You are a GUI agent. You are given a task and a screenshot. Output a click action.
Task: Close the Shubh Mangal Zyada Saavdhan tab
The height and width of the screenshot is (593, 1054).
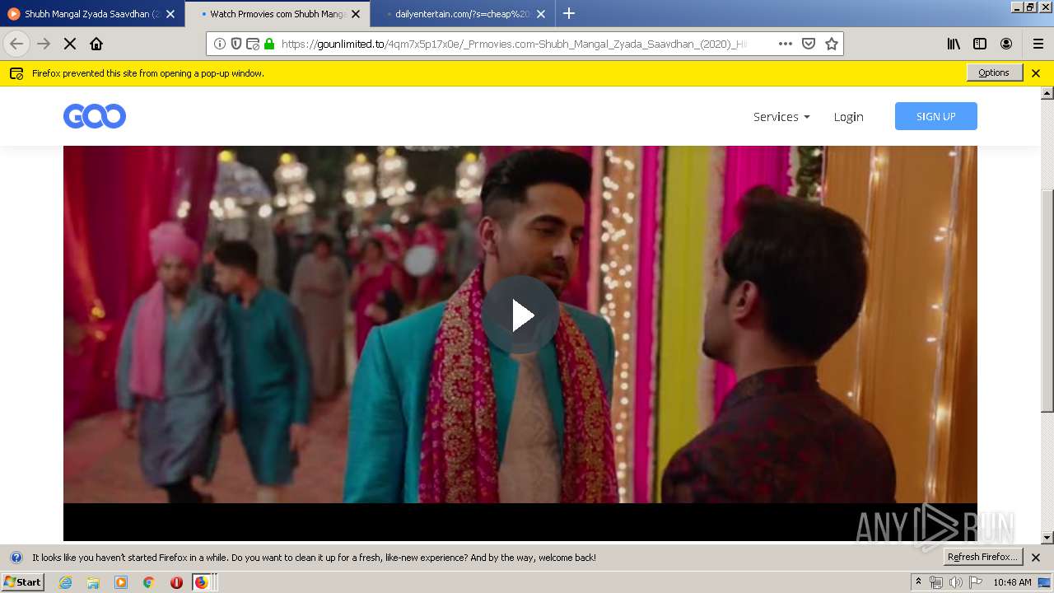pyautogui.click(x=170, y=14)
